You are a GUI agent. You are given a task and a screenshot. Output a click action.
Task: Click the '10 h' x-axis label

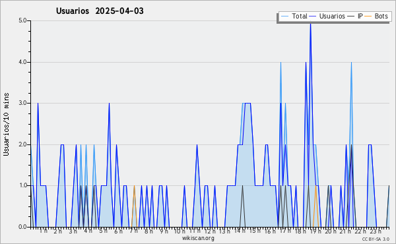tap(180, 231)
